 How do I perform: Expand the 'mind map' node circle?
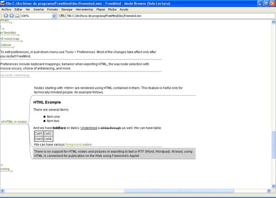click(22, 41)
